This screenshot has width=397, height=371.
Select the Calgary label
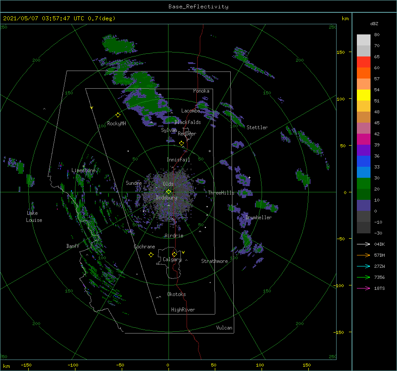(x=172, y=259)
